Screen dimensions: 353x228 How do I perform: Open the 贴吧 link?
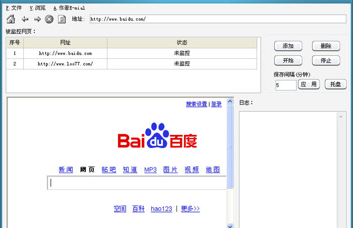[x=109, y=170]
